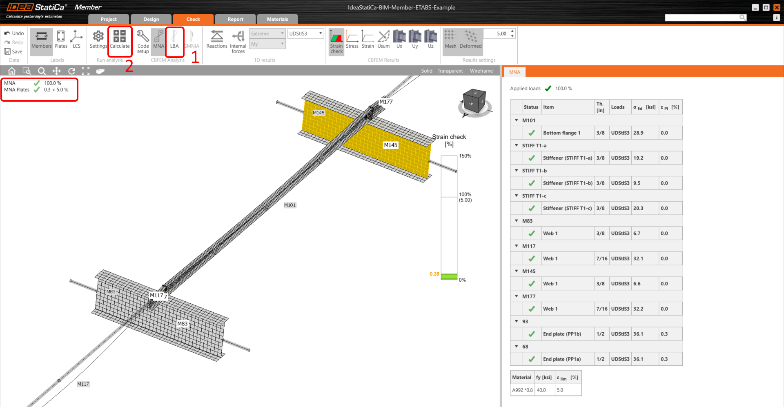
Task: Switch to the Report tab
Action: (x=235, y=19)
